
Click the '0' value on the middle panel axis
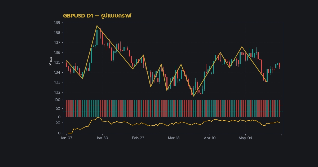point(59,117)
